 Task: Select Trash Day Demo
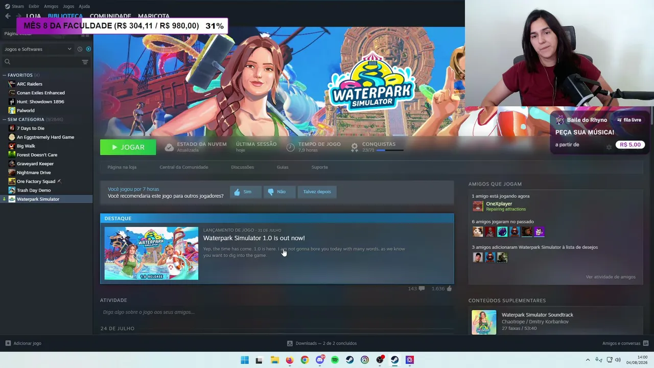pyautogui.click(x=34, y=190)
